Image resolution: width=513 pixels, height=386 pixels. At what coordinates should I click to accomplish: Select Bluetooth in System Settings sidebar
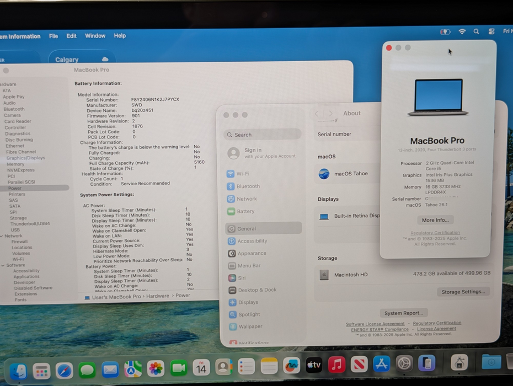tap(263, 186)
